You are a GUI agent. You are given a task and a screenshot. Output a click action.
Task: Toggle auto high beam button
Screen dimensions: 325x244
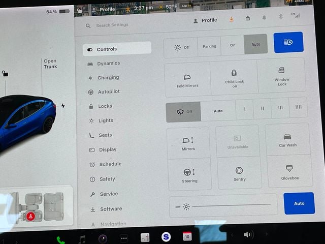288,42
